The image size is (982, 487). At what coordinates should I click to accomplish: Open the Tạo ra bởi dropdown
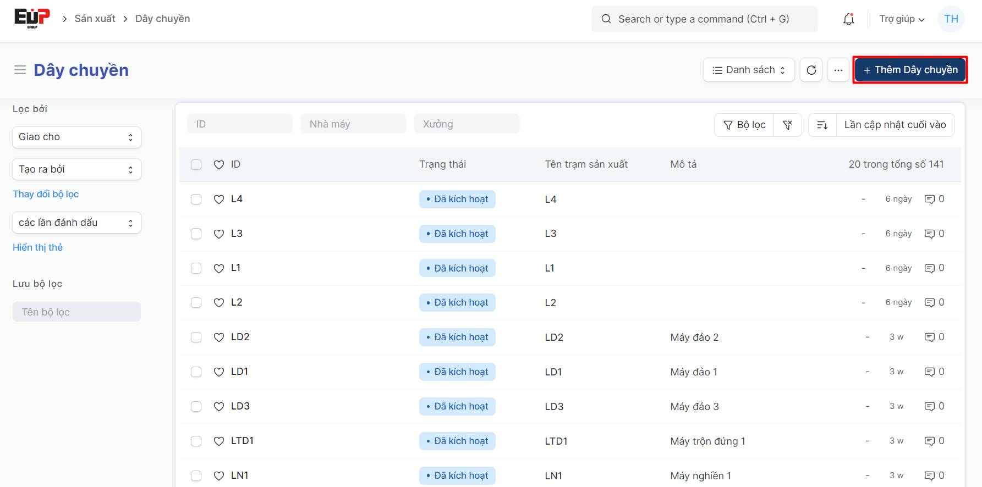[76, 169]
